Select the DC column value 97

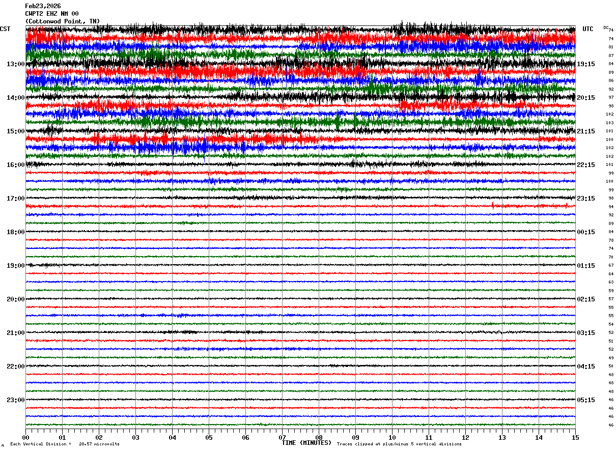pyautogui.click(x=611, y=97)
